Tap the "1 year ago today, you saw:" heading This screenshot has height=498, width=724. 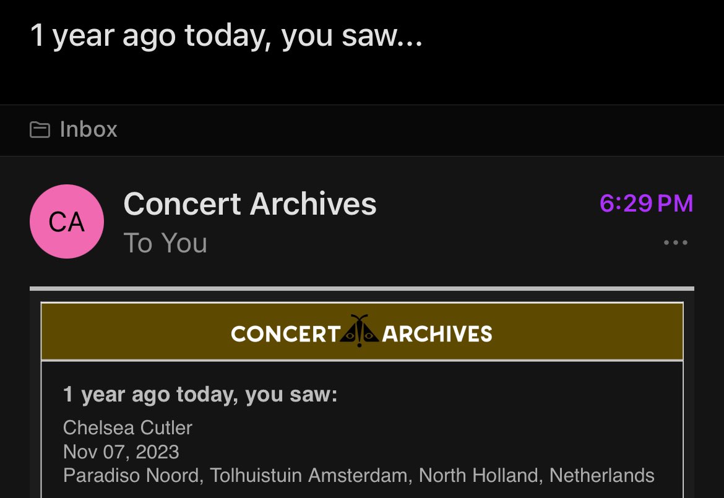200,395
